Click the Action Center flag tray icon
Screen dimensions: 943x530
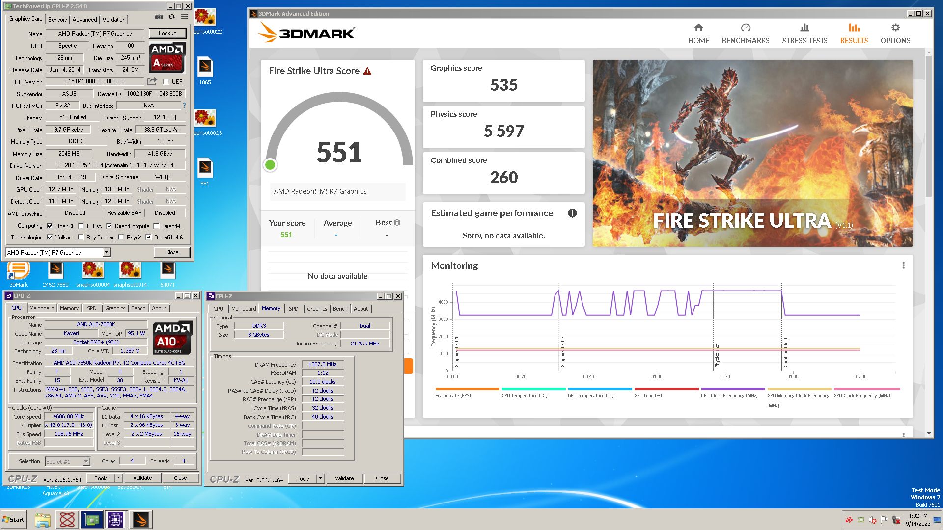884,520
